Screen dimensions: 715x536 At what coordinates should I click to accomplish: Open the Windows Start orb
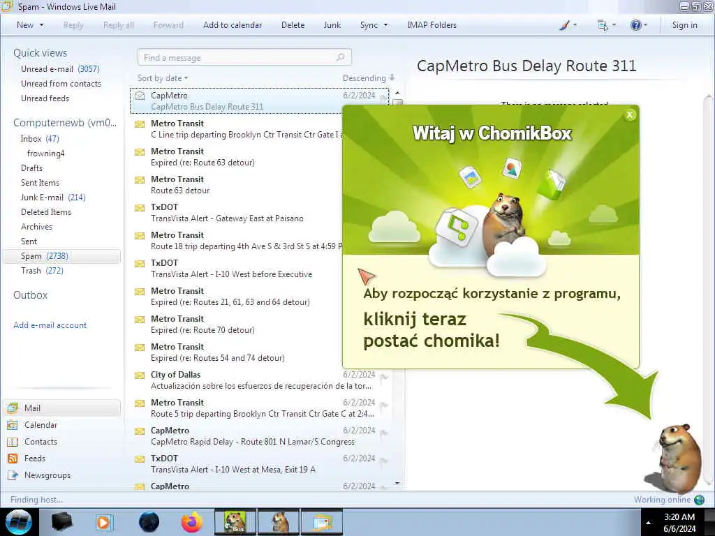point(19,522)
